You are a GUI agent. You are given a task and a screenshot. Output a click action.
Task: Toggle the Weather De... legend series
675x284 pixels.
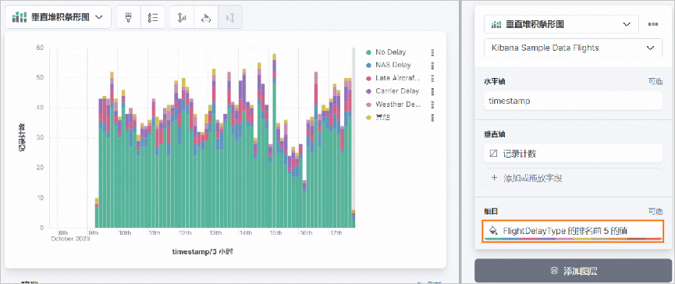point(398,104)
